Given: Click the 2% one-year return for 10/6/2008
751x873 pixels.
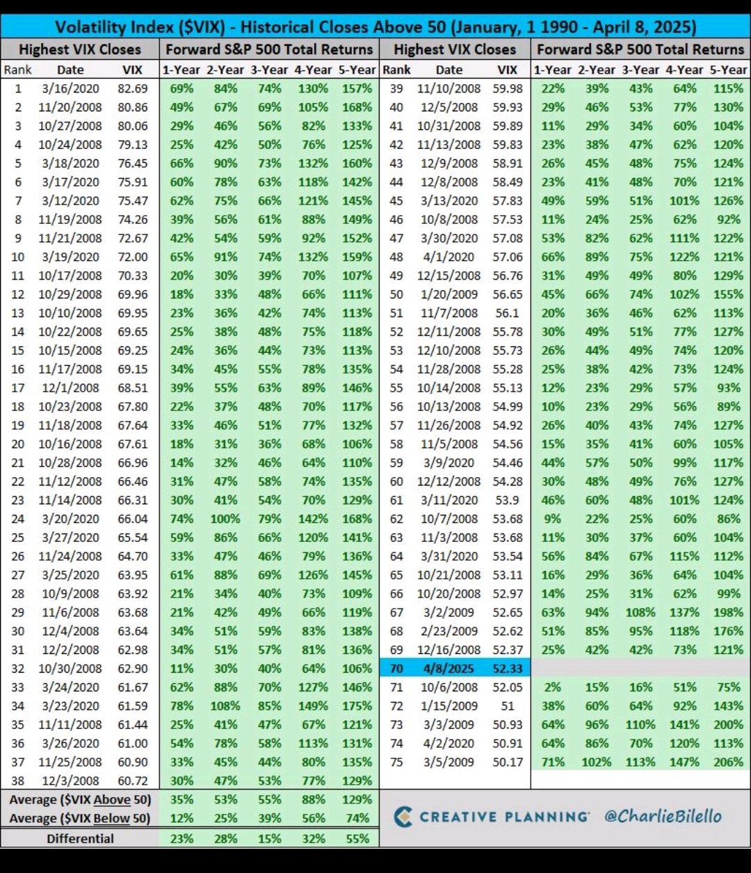Looking at the screenshot, I should (x=554, y=687).
